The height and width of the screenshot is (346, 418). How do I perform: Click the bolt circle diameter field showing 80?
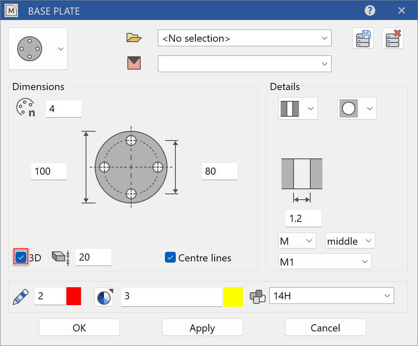(x=219, y=171)
